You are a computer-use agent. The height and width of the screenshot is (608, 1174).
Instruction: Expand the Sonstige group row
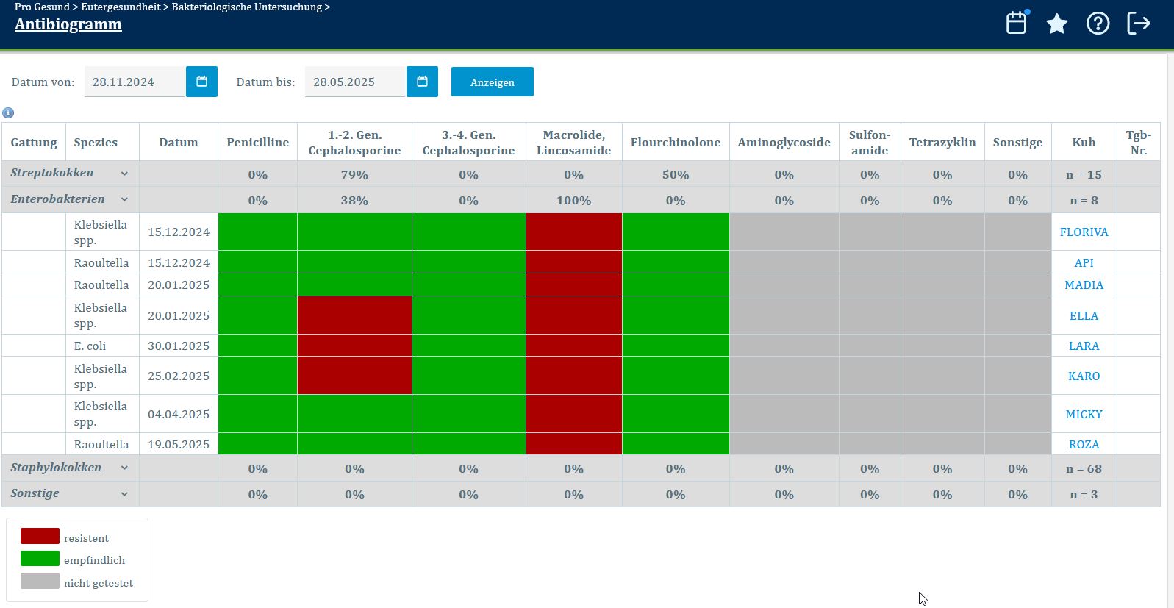(124, 494)
